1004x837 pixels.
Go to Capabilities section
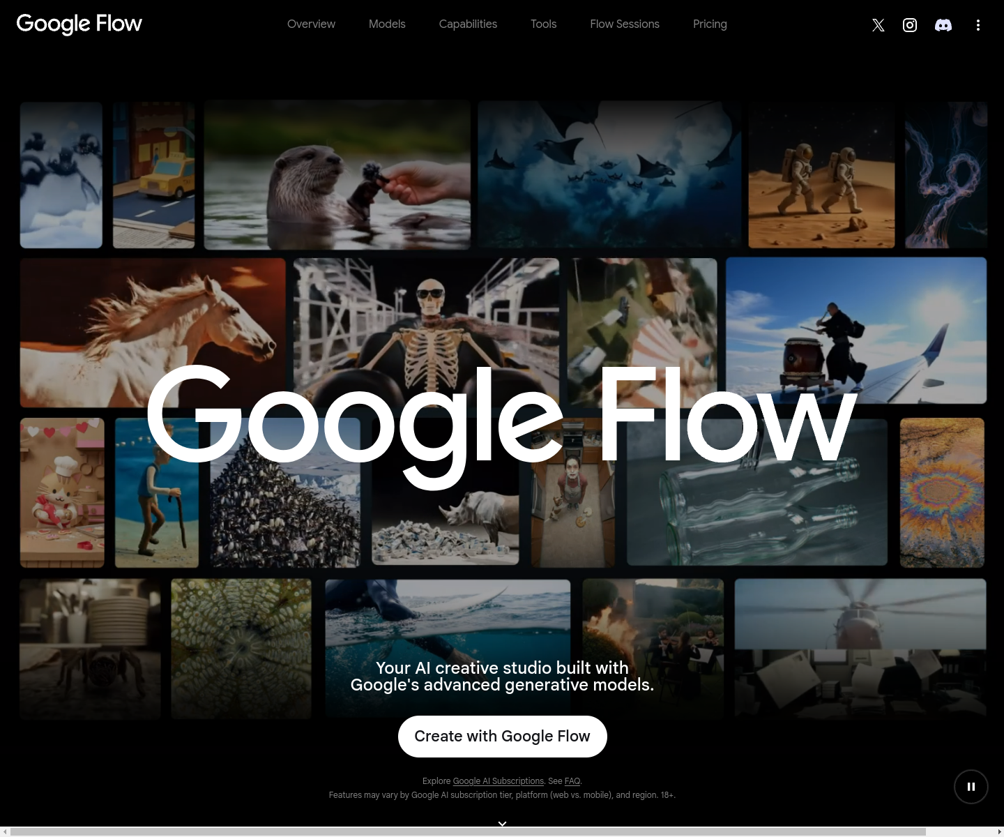click(468, 24)
